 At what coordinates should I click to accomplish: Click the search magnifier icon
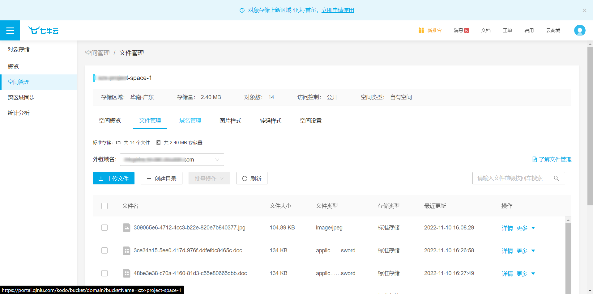556,178
